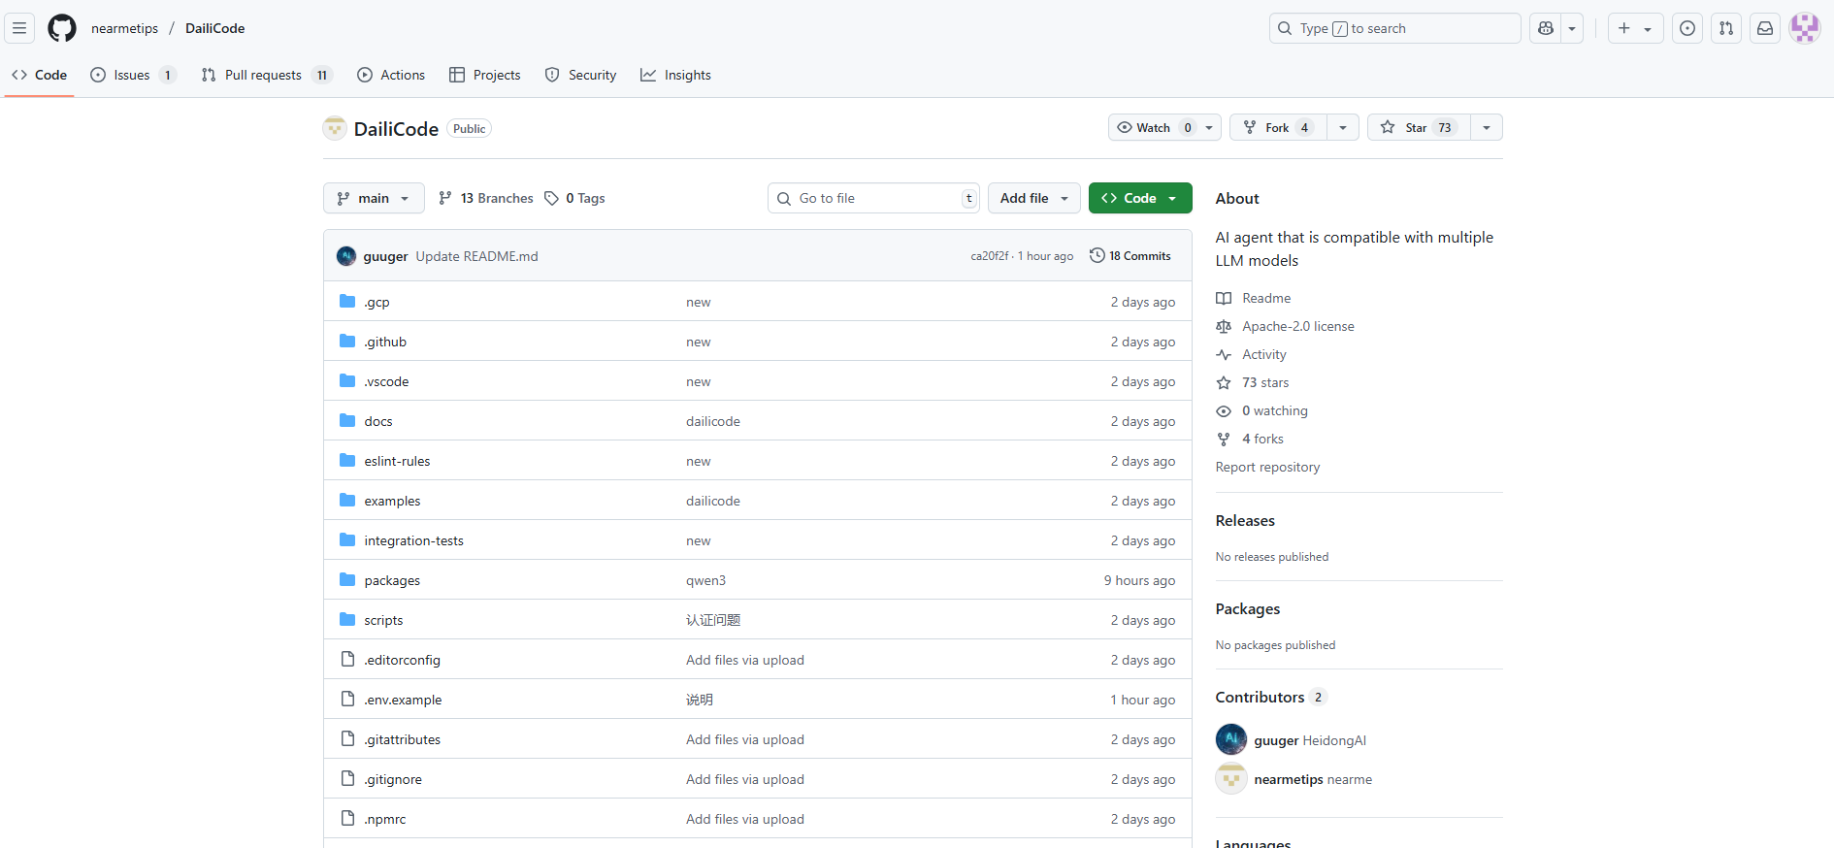The image size is (1834, 848).
Task: Star the DailiCode repository
Action: pyautogui.click(x=1418, y=127)
